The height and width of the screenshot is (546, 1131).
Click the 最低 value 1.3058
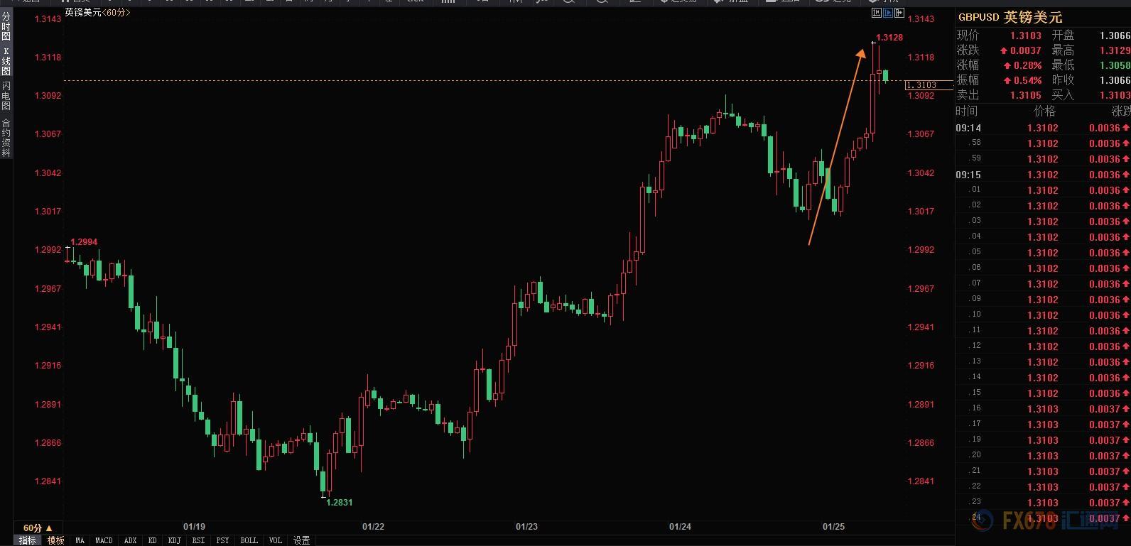(1115, 65)
